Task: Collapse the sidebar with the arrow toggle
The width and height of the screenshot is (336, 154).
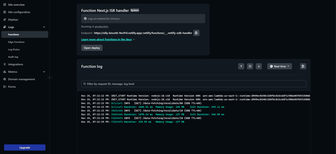Action: [x=50, y=77]
